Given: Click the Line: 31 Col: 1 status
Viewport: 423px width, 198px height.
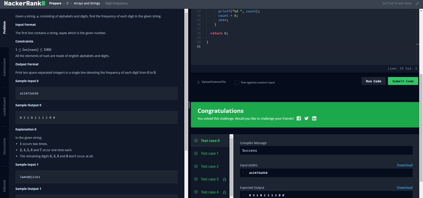Looking at the screenshot, I should [x=402, y=69].
